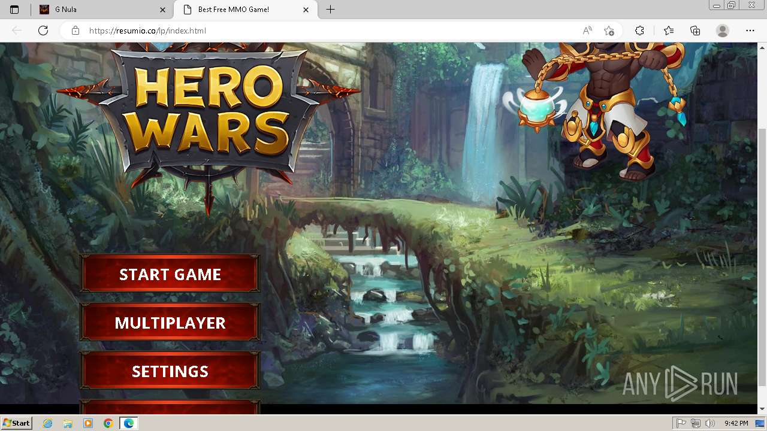Add page to favorites star icon
The image size is (767, 431).
point(609,31)
